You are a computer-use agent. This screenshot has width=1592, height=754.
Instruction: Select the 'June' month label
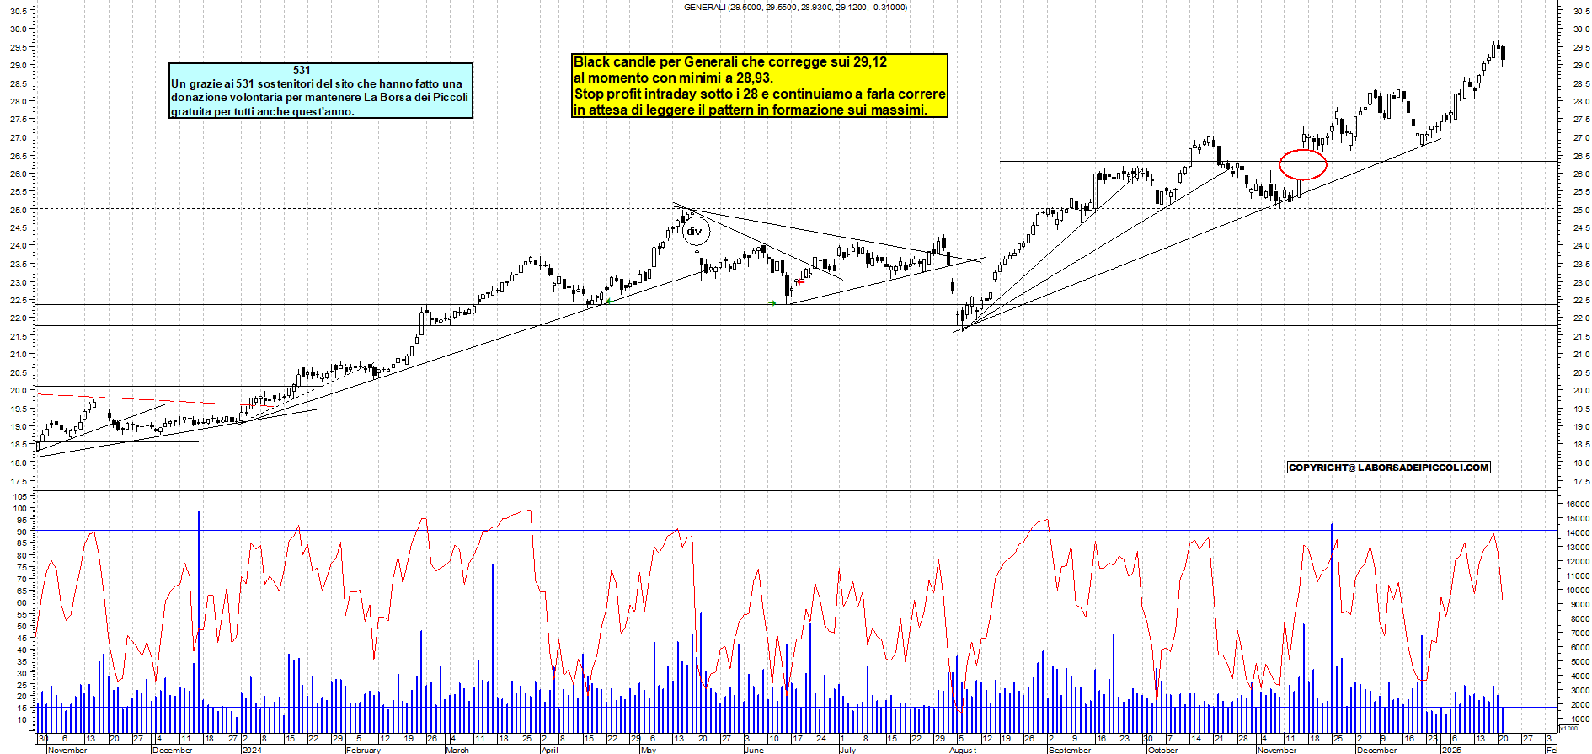(x=754, y=750)
